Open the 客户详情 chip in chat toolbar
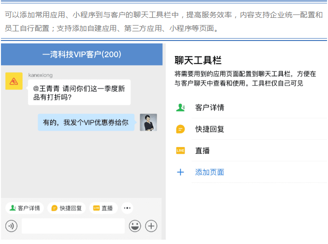 (25, 208)
